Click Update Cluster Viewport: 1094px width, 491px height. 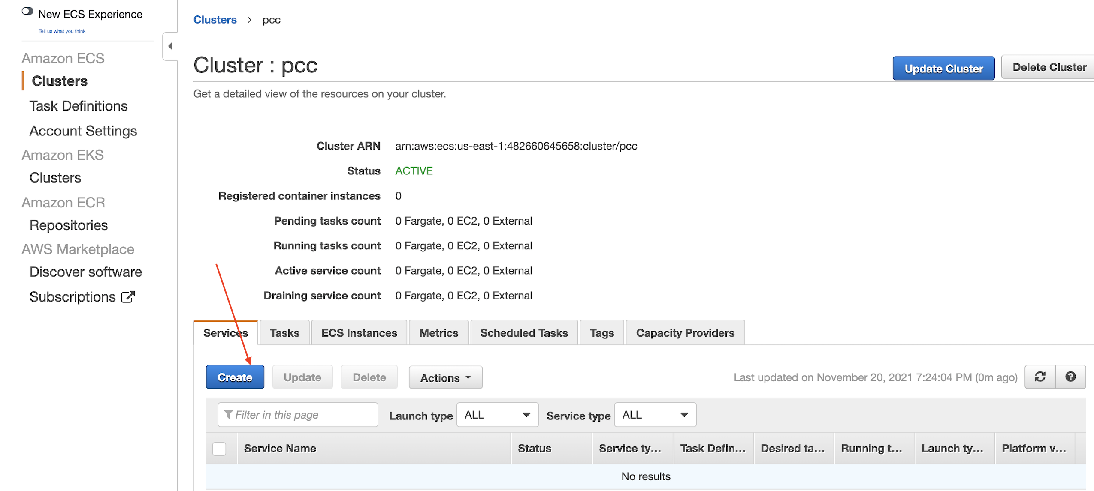pyautogui.click(x=943, y=68)
